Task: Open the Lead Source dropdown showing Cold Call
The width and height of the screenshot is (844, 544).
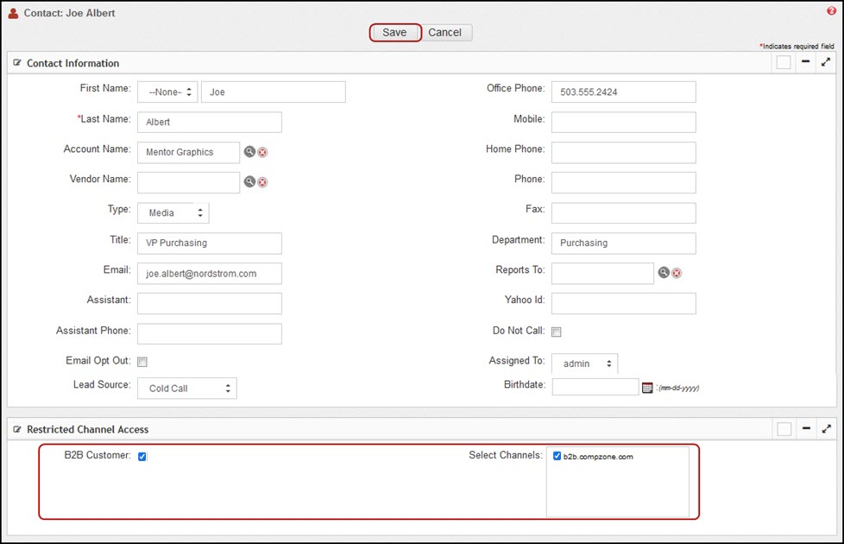Action: point(186,389)
